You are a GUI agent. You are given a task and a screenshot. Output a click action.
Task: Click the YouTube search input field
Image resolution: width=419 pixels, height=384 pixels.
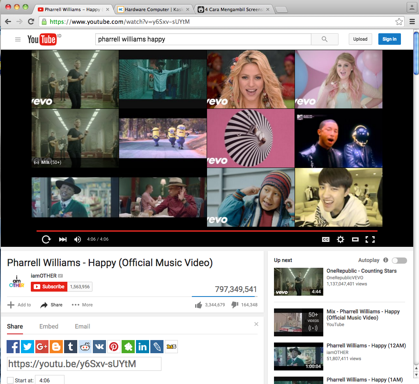[x=203, y=39]
